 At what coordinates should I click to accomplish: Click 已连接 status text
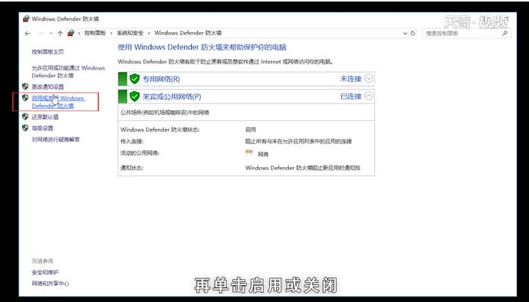tap(351, 97)
